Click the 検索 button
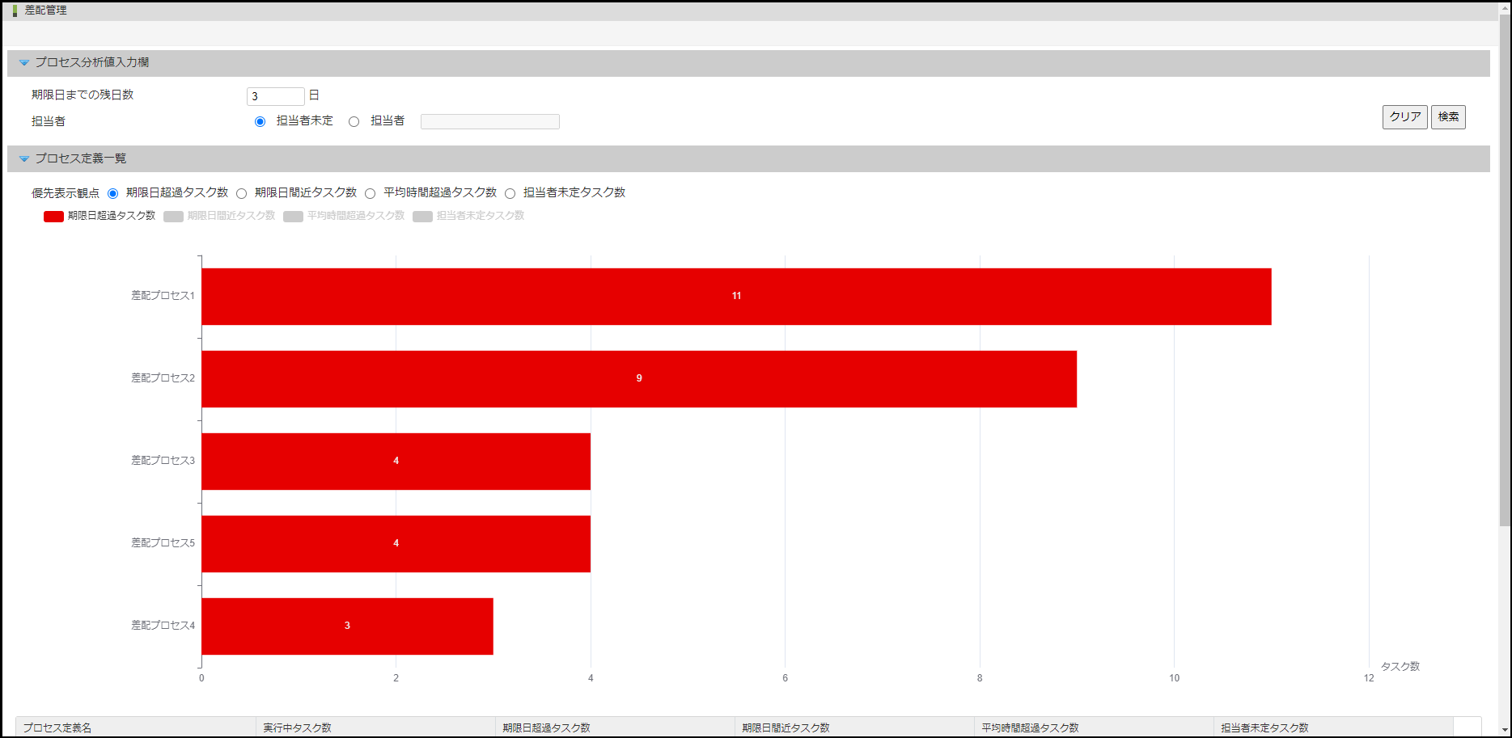1512x738 pixels. [x=1448, y=117]
